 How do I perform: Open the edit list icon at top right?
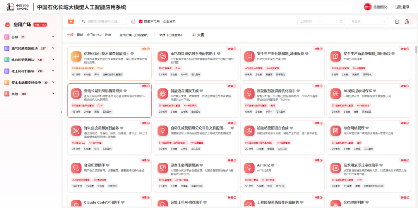click(397, 22)
